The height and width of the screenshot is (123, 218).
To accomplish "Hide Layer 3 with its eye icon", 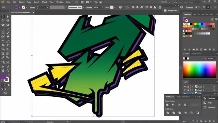I will coord(185,90).
